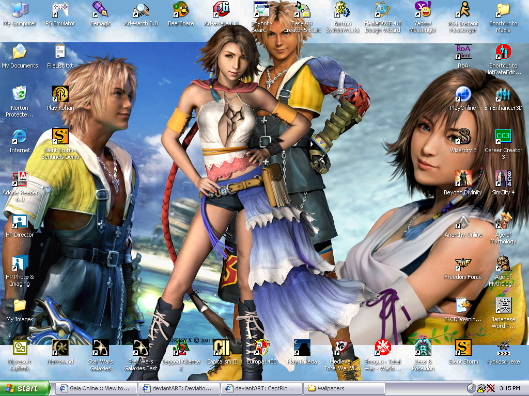Open Adobe Reader 6.0 shortcut
Viewport: 529px width, 396px height.
[20, 186]
